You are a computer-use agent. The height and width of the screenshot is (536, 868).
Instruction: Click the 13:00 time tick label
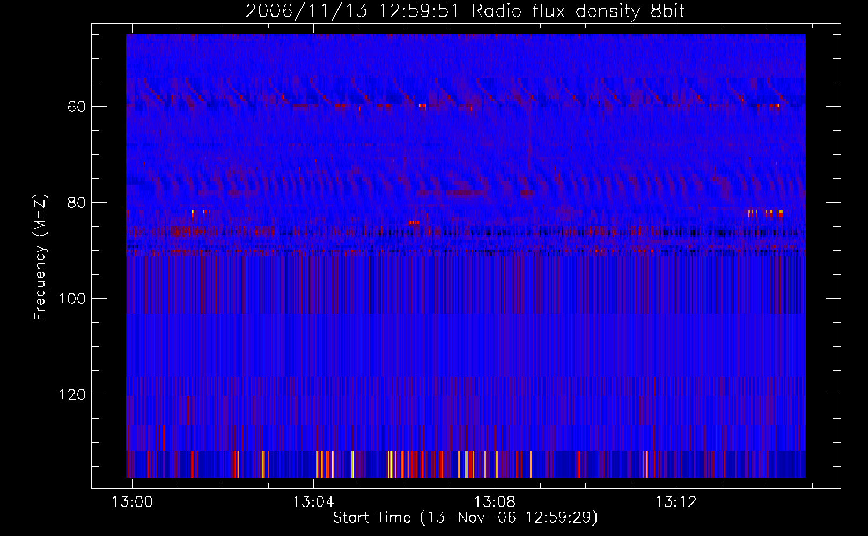point(132,502)
